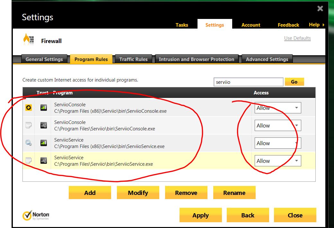Click the Norton by Symantec logo
The height and width of the screenshot is (228, 334).
coord(36,215)
